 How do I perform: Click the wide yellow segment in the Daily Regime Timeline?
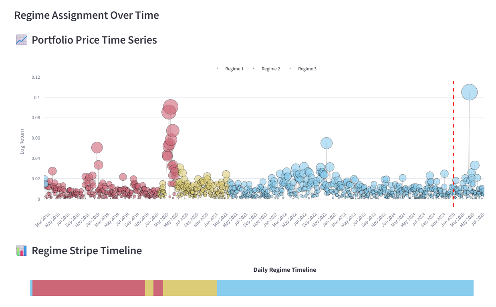pos(190,288)
